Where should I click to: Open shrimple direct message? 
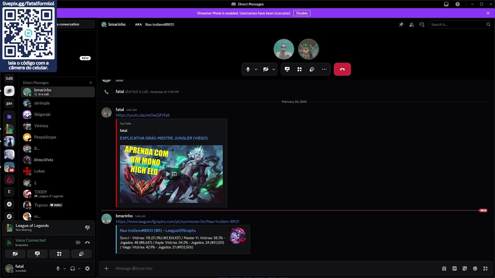tap(58, 103)
